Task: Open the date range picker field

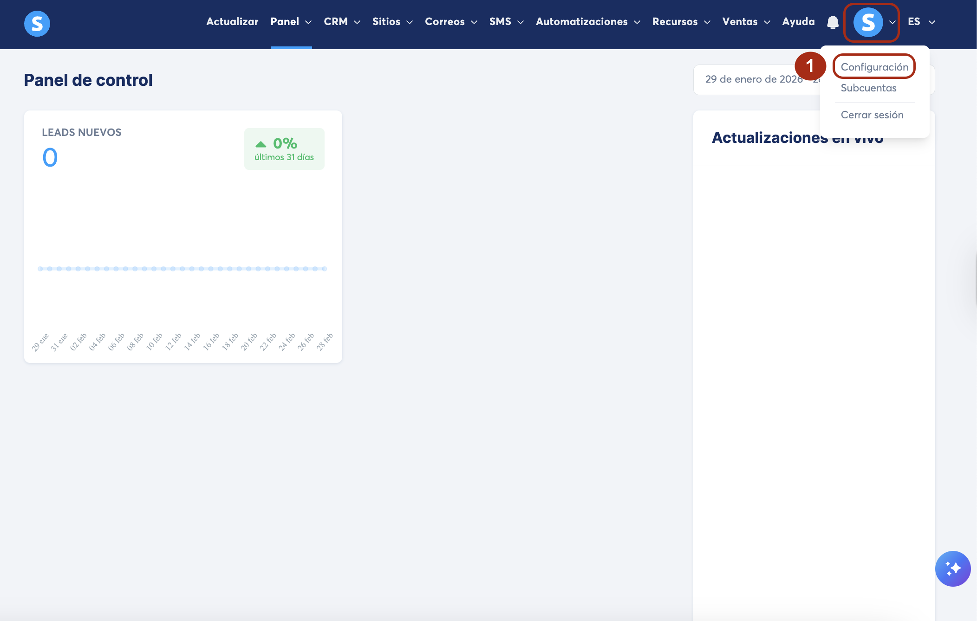Action: pyautogui.click(x=755, y=79)
